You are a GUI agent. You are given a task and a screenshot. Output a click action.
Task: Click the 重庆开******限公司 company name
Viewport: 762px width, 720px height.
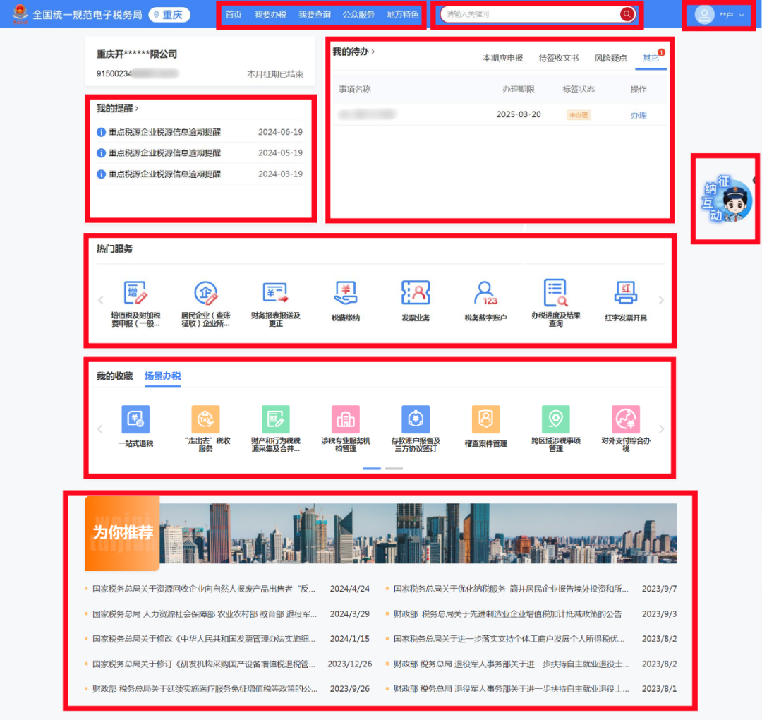pos(137,54)
